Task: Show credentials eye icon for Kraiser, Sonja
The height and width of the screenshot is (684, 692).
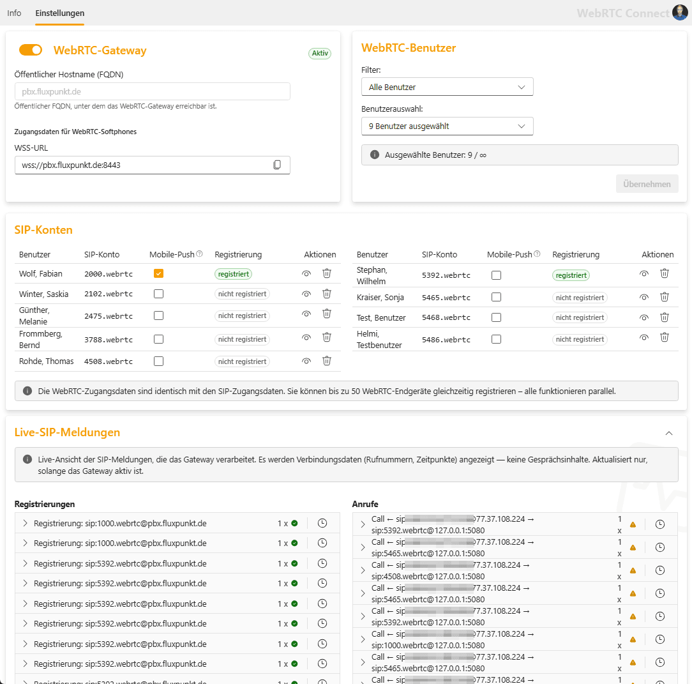Action: coord(644,297)
